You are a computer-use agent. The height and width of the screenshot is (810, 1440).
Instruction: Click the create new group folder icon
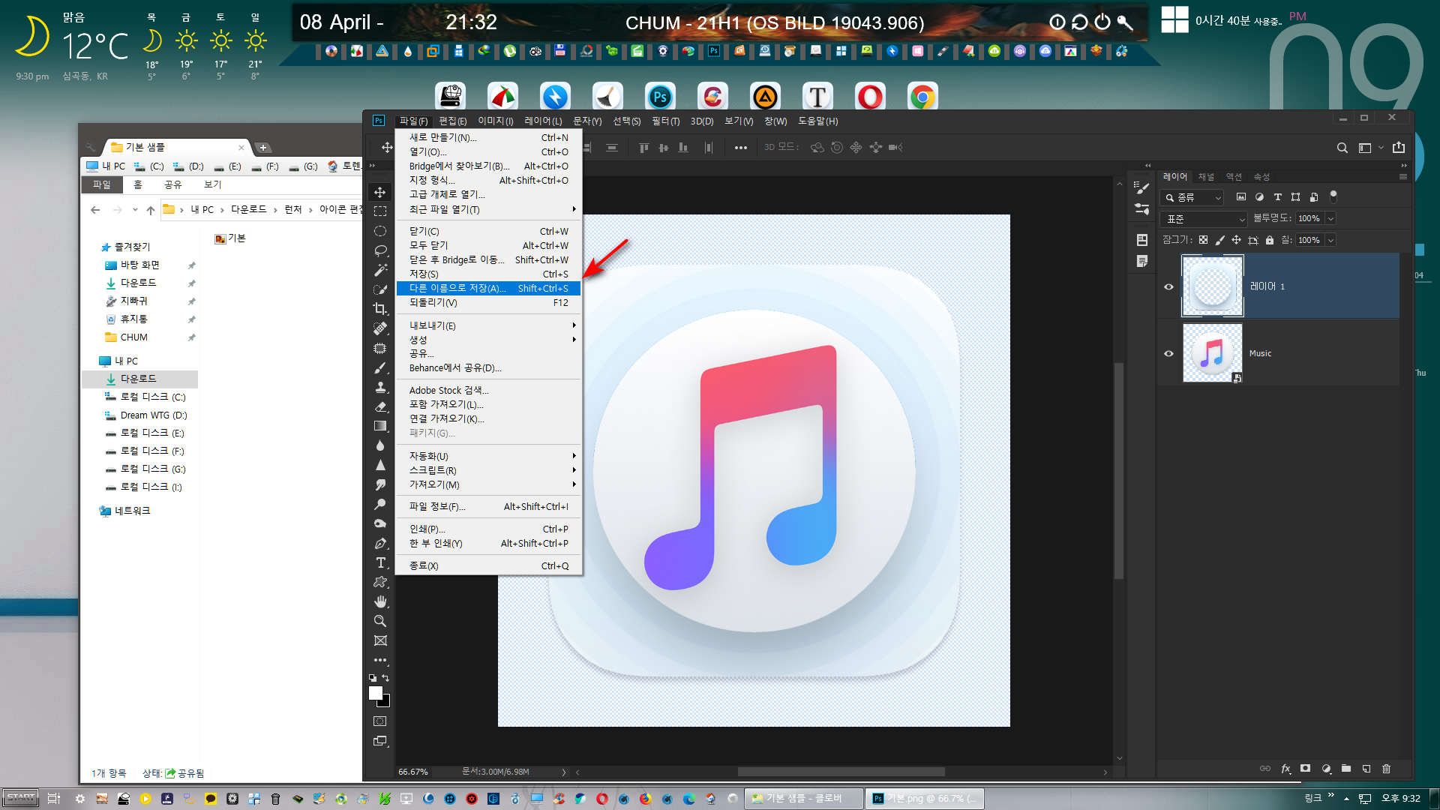[x=1346, y=769]
